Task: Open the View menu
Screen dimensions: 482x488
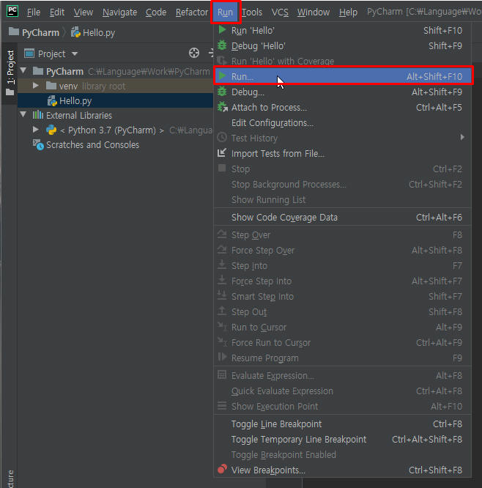Action: pyautogui.click(x=83, y=12)
